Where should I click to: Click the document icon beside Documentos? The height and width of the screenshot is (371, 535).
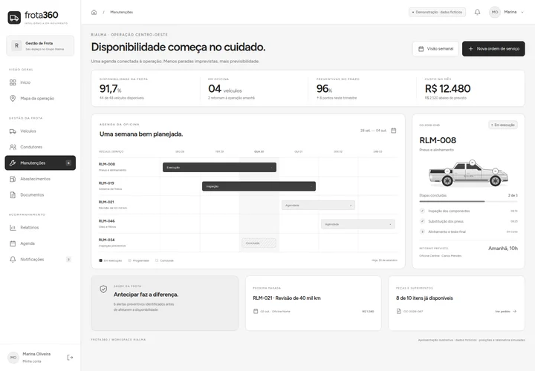pos(13,195)
